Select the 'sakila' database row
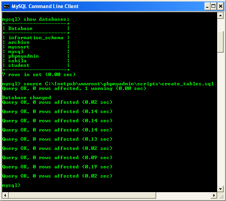The width and height of the screenshot is (226, 201). (x=17, y=61)
